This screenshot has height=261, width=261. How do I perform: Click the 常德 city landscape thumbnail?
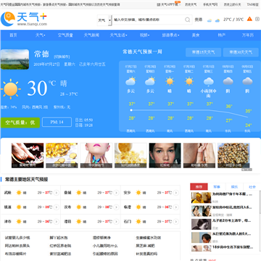14,59
